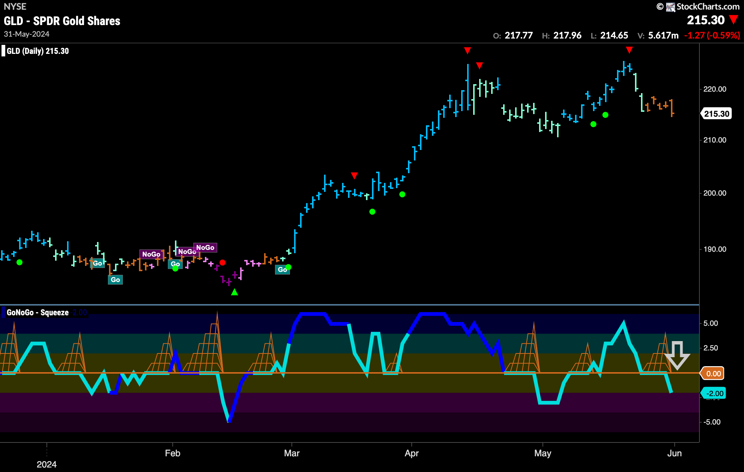
Task: Click the 210.00 price axis label
Action: pos(715,140)
